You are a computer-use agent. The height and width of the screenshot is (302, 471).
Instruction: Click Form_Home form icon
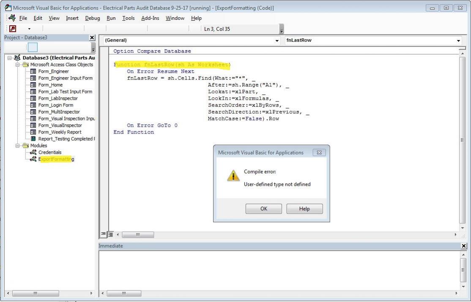pyautogui.click(x=33, y=85)
